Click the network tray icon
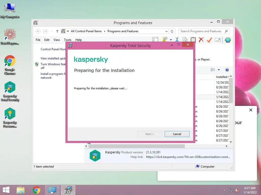261x195 pixels. coord(231,190)
